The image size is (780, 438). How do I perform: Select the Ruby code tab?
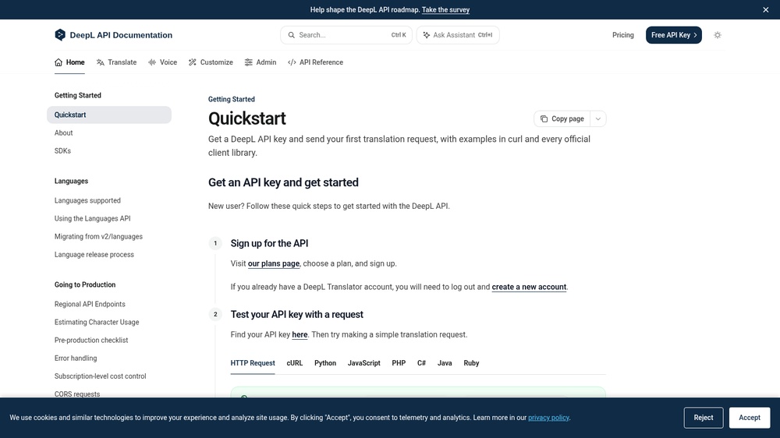471,363
